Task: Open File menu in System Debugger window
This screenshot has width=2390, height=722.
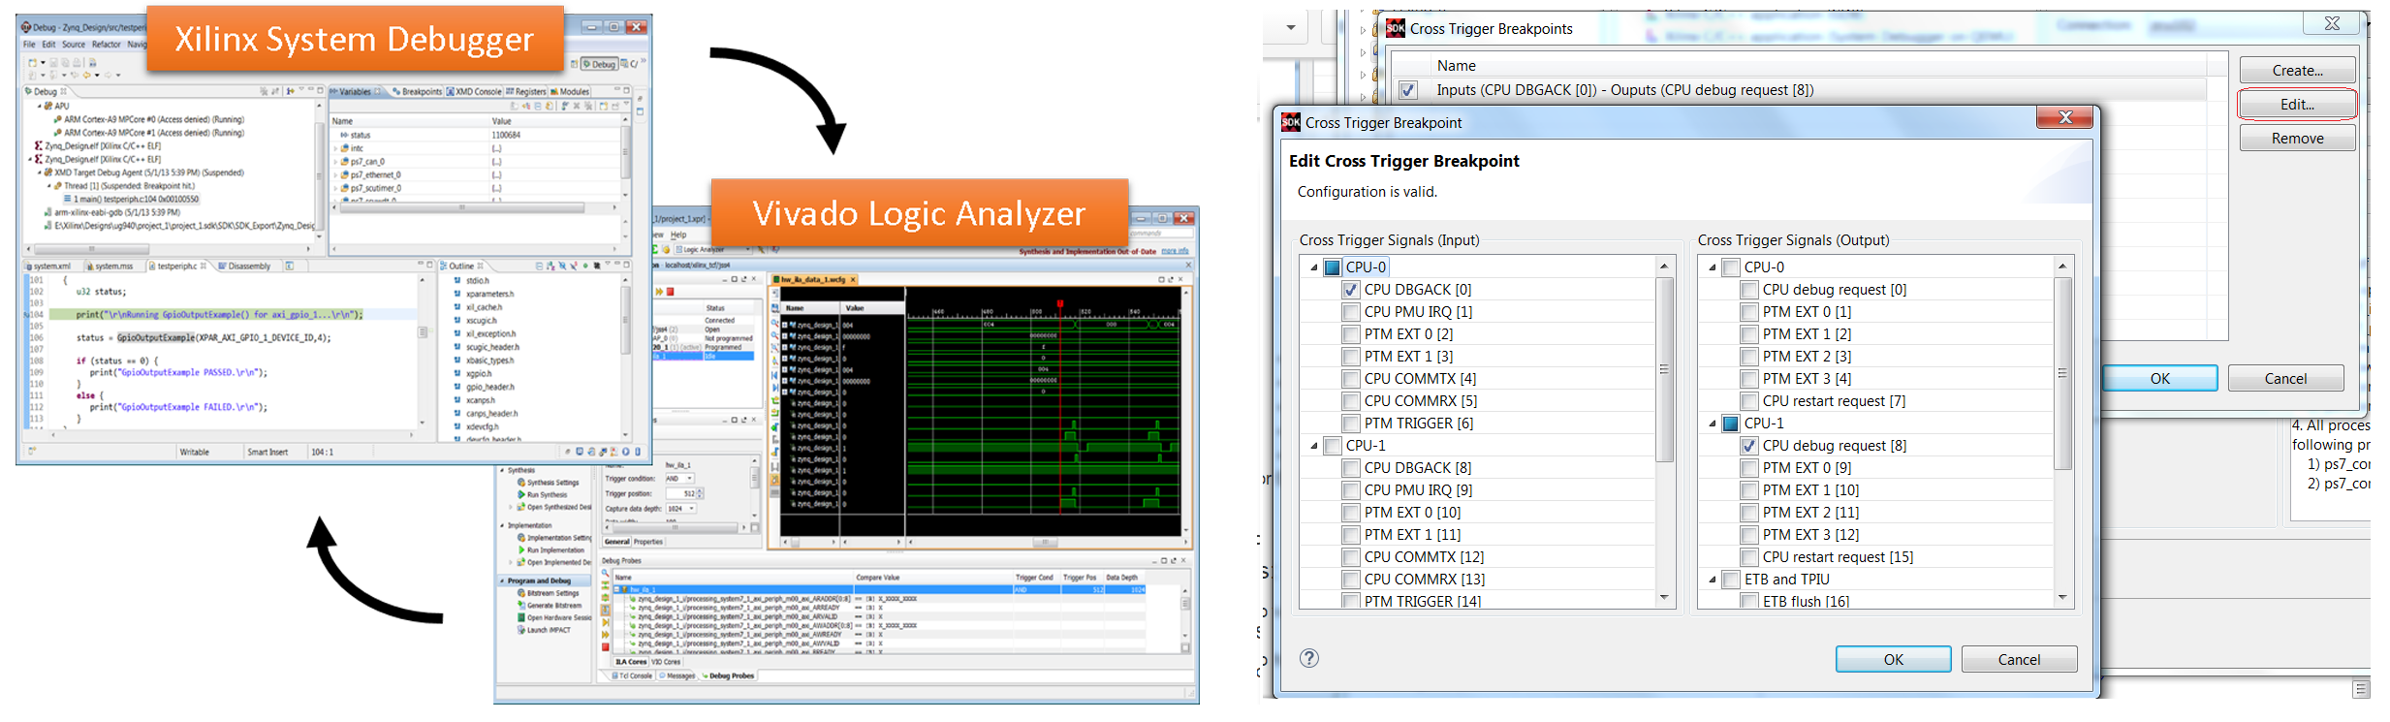Action: point(29,45)
